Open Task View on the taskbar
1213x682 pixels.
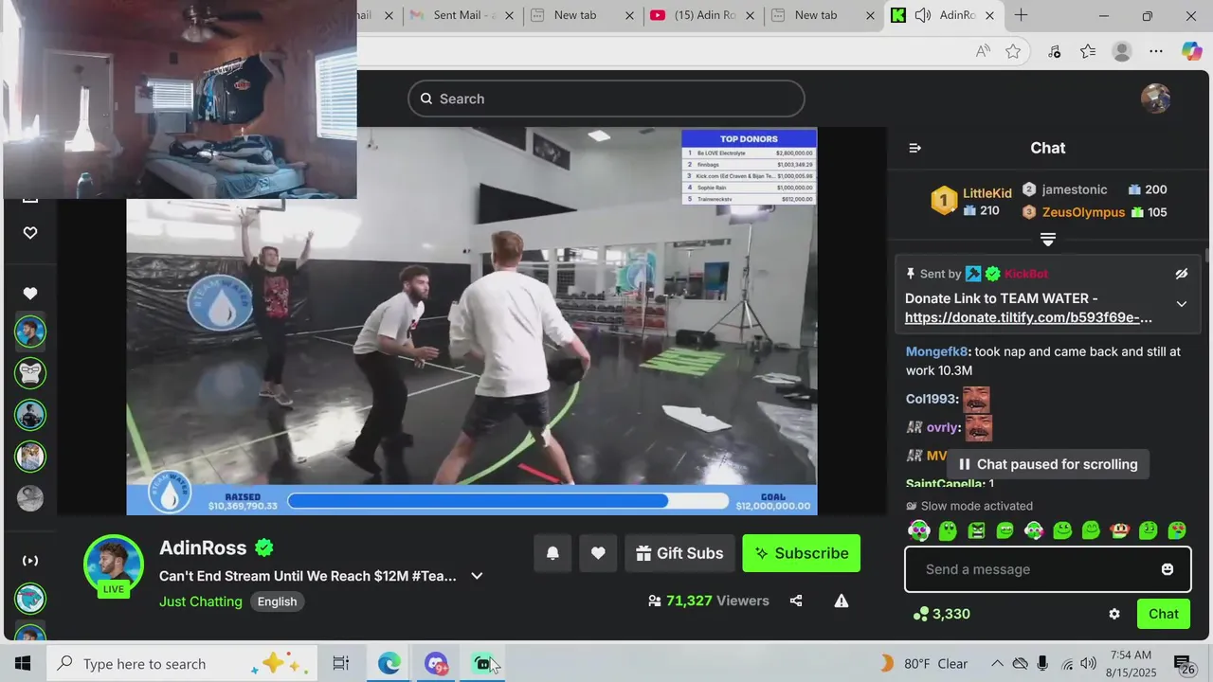point(341,664)
